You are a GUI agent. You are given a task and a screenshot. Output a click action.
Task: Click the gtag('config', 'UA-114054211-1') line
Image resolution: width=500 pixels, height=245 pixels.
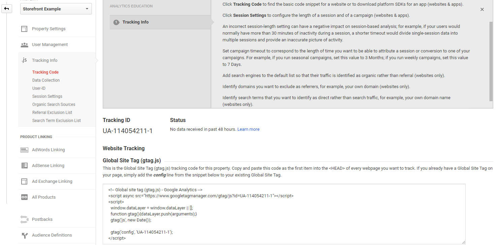point(141,232)
